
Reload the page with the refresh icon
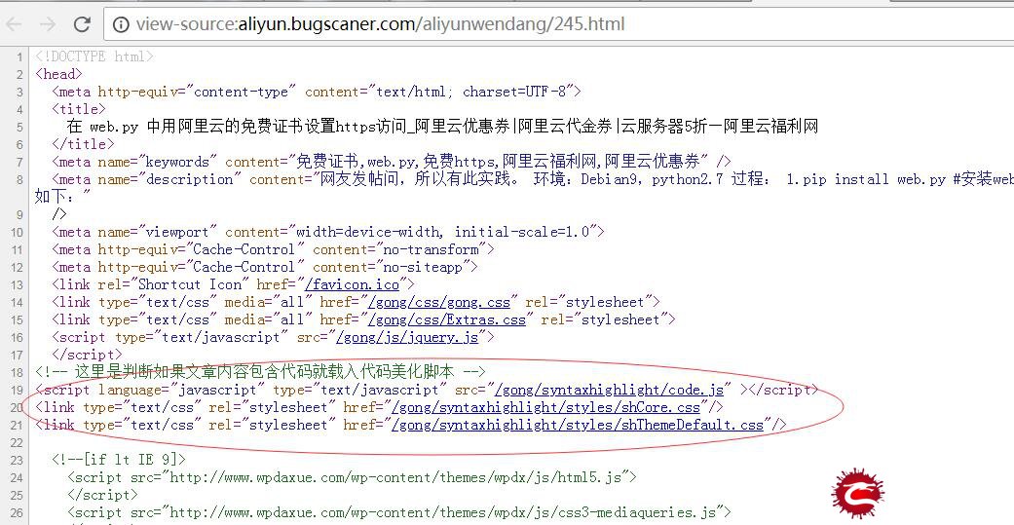click(x=82, y=24)
